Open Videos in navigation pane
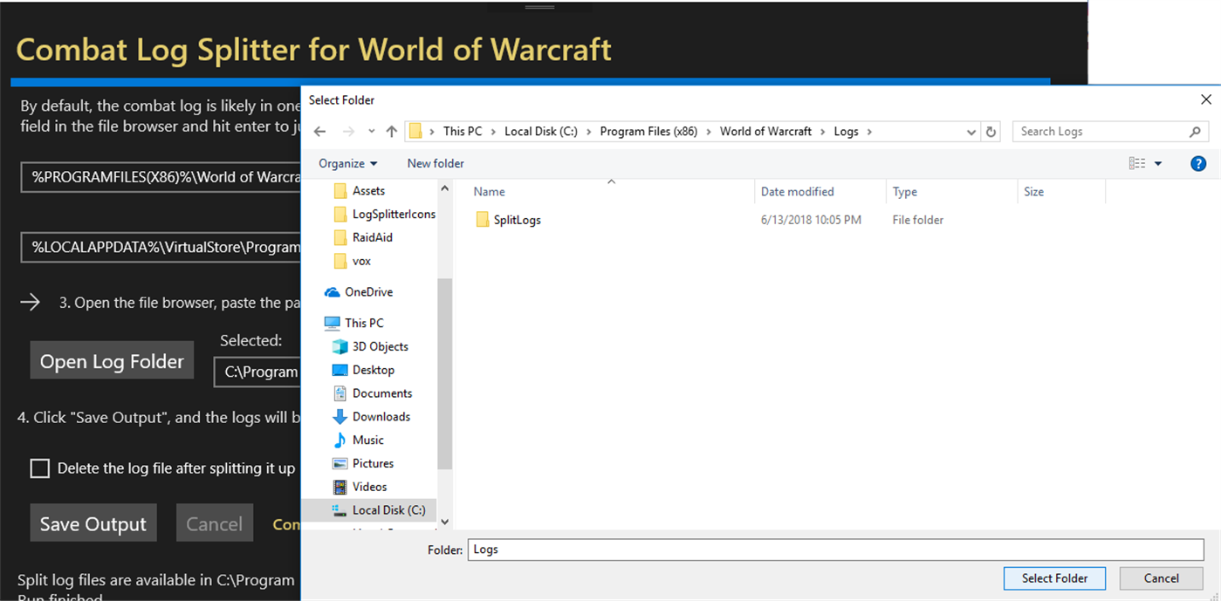The image size is (1221, 601). [360, 487]
